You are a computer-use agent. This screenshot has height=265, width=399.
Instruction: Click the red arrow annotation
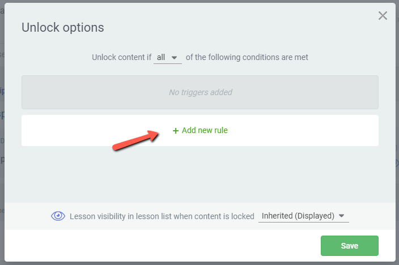(x=136, y=140)
